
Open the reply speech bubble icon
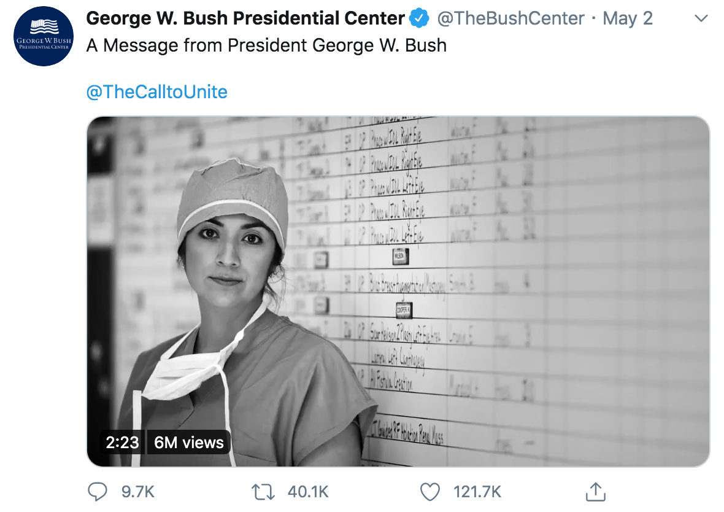97,492
